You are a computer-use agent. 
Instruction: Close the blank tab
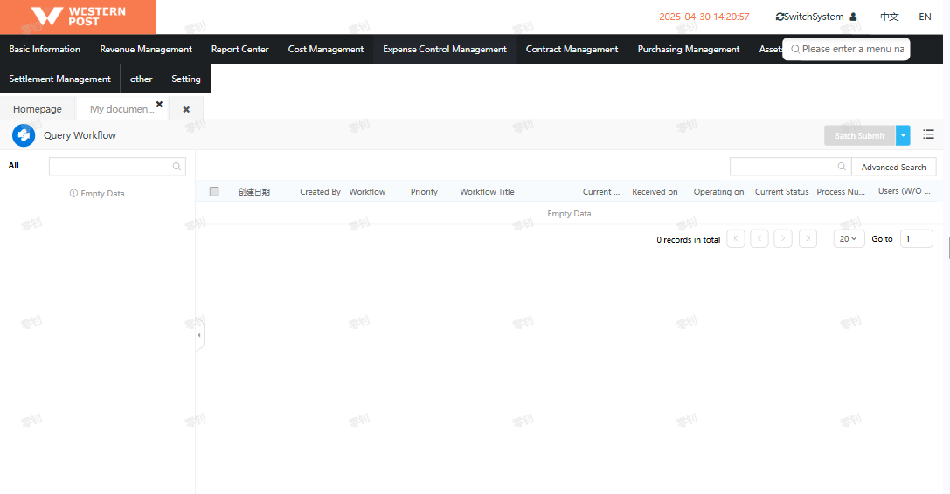click(187, 110)
